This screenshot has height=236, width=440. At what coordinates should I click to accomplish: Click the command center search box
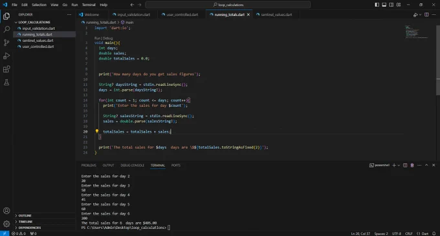pyautogui.click(x=228, y=5)
